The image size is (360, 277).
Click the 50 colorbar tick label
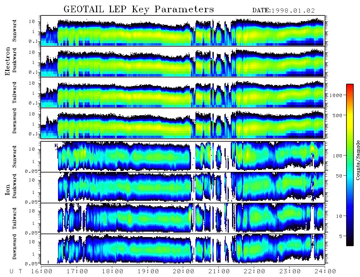coord(339,176)
